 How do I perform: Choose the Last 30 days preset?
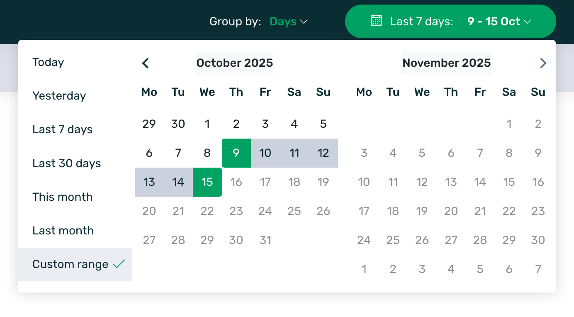(66, 163)
